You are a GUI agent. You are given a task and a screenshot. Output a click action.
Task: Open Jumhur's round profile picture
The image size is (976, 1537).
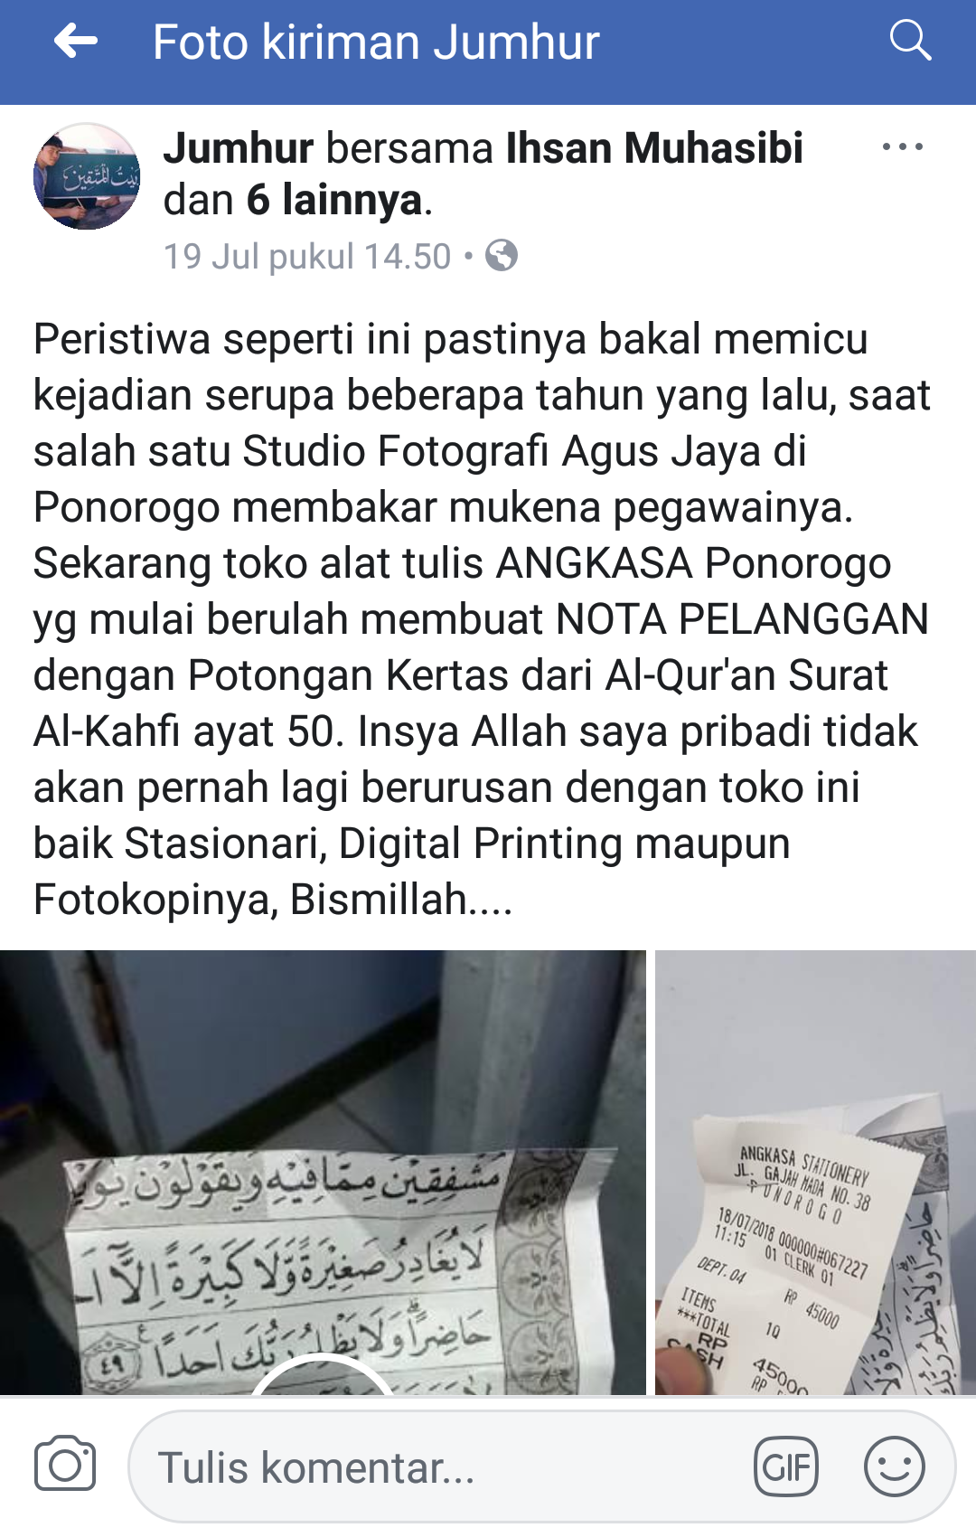pos(87,176)
